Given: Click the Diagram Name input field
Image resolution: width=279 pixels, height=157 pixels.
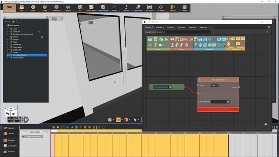Looking at the screenshot, I should click(x=184, y=32).
